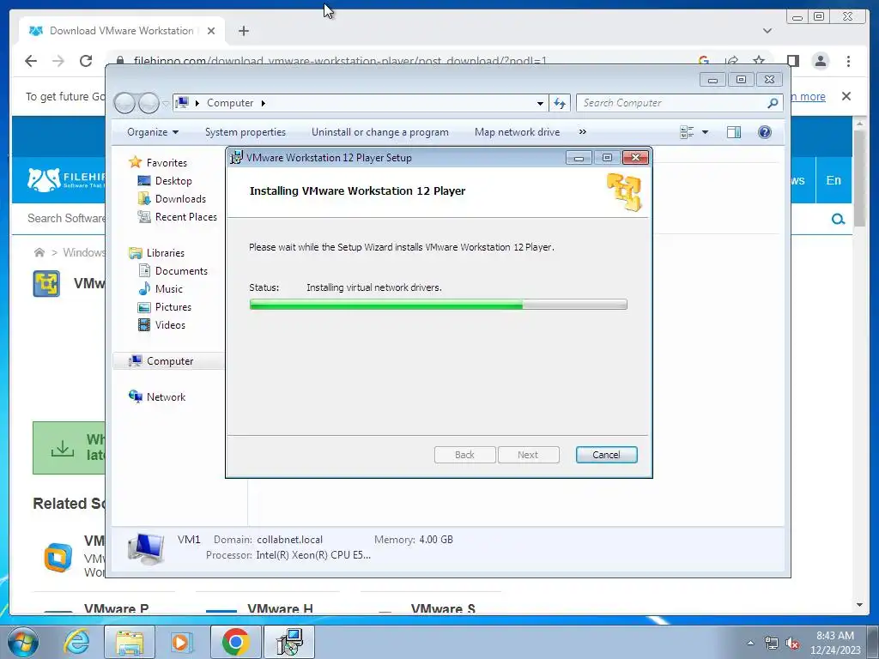Click the green download button on FileHippo
The height and width of the screenshot is (659, 879).
[69, 448]
